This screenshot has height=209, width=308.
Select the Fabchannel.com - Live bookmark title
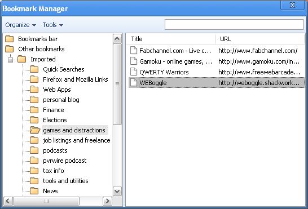coord(175,51)
